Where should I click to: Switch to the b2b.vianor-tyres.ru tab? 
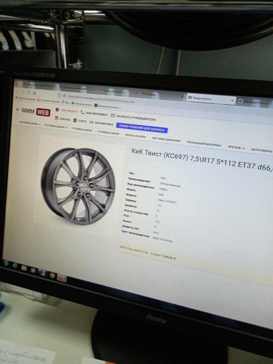(255, 102)
